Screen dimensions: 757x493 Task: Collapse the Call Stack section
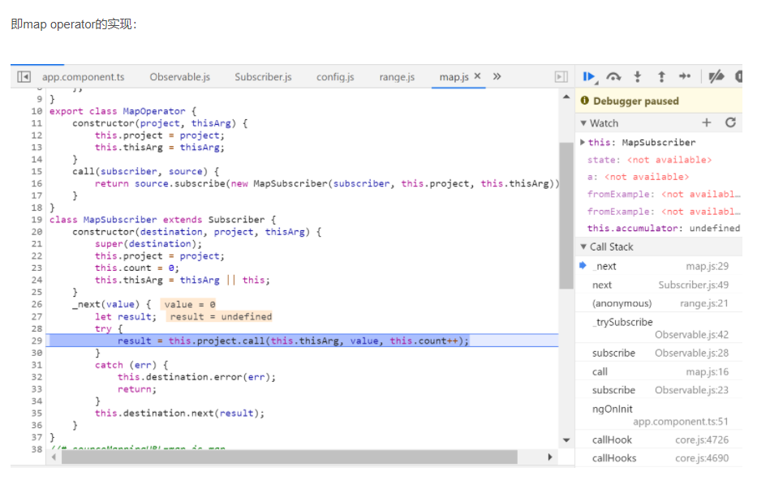pos(584,246)
